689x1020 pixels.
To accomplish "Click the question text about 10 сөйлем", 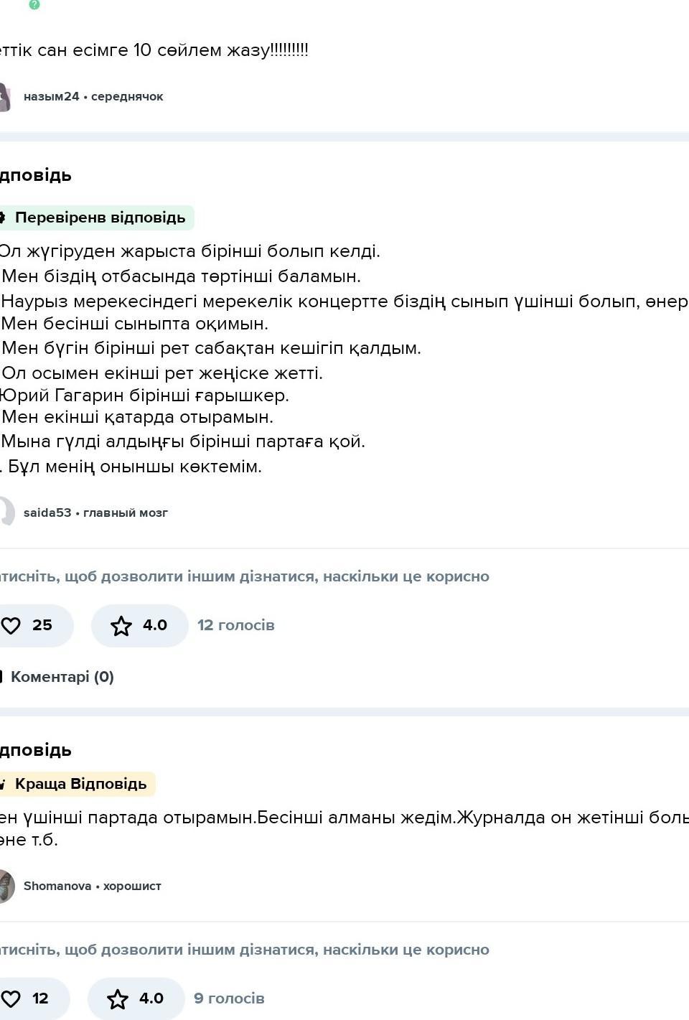I will pos(154,50).
